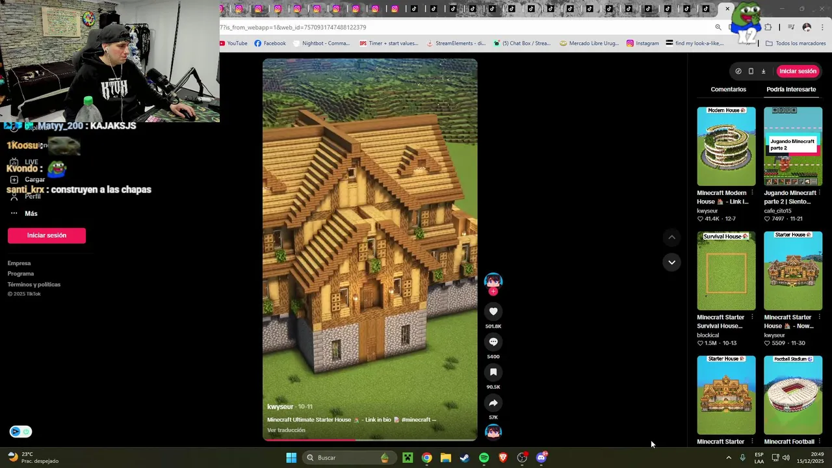
Task: Open the spinning sound disc below share
Action: (493, 432)
